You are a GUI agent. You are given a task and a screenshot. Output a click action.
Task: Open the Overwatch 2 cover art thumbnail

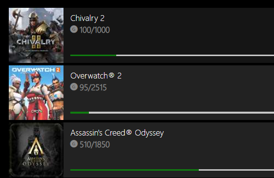(36, 93)
